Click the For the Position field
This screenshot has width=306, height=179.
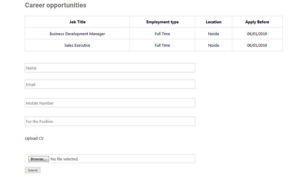(x=110, y=121)
